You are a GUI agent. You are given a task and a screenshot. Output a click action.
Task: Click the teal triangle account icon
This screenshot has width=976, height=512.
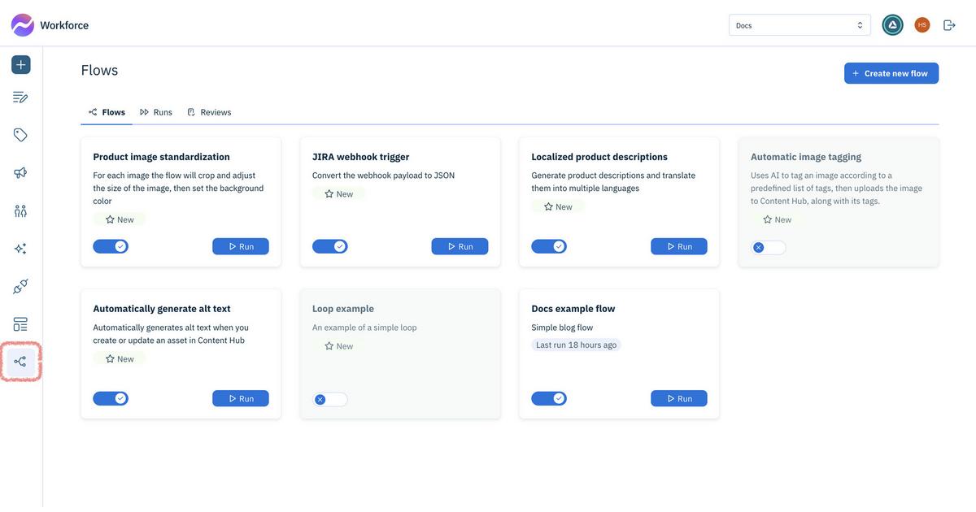[x=893, y=25]
